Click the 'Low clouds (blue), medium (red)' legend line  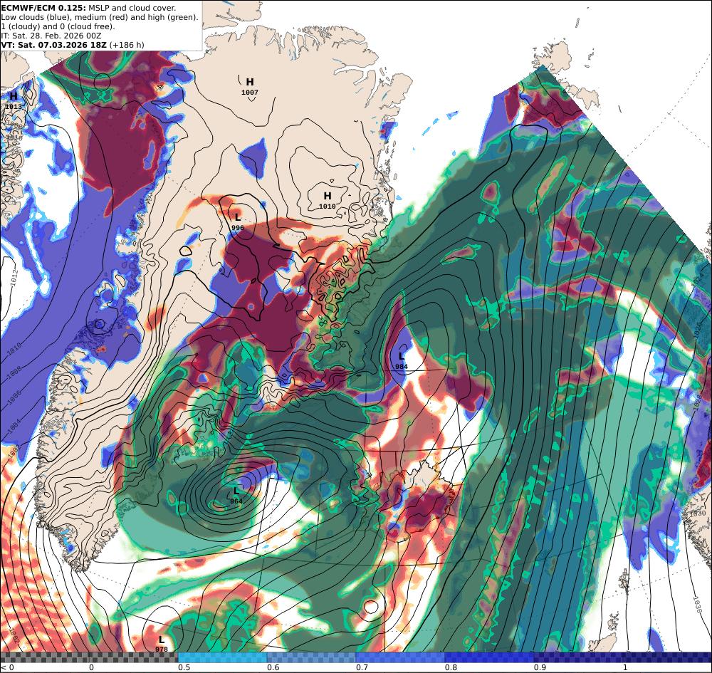[100, 17]
